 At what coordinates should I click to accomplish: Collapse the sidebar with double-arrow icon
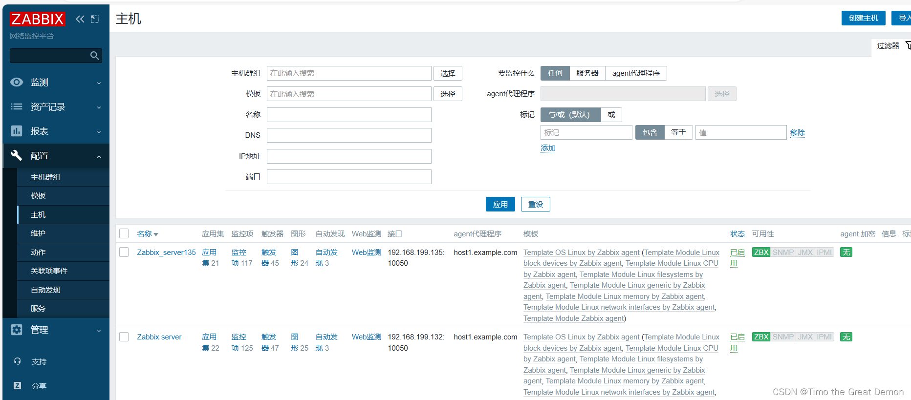[80, 19]
